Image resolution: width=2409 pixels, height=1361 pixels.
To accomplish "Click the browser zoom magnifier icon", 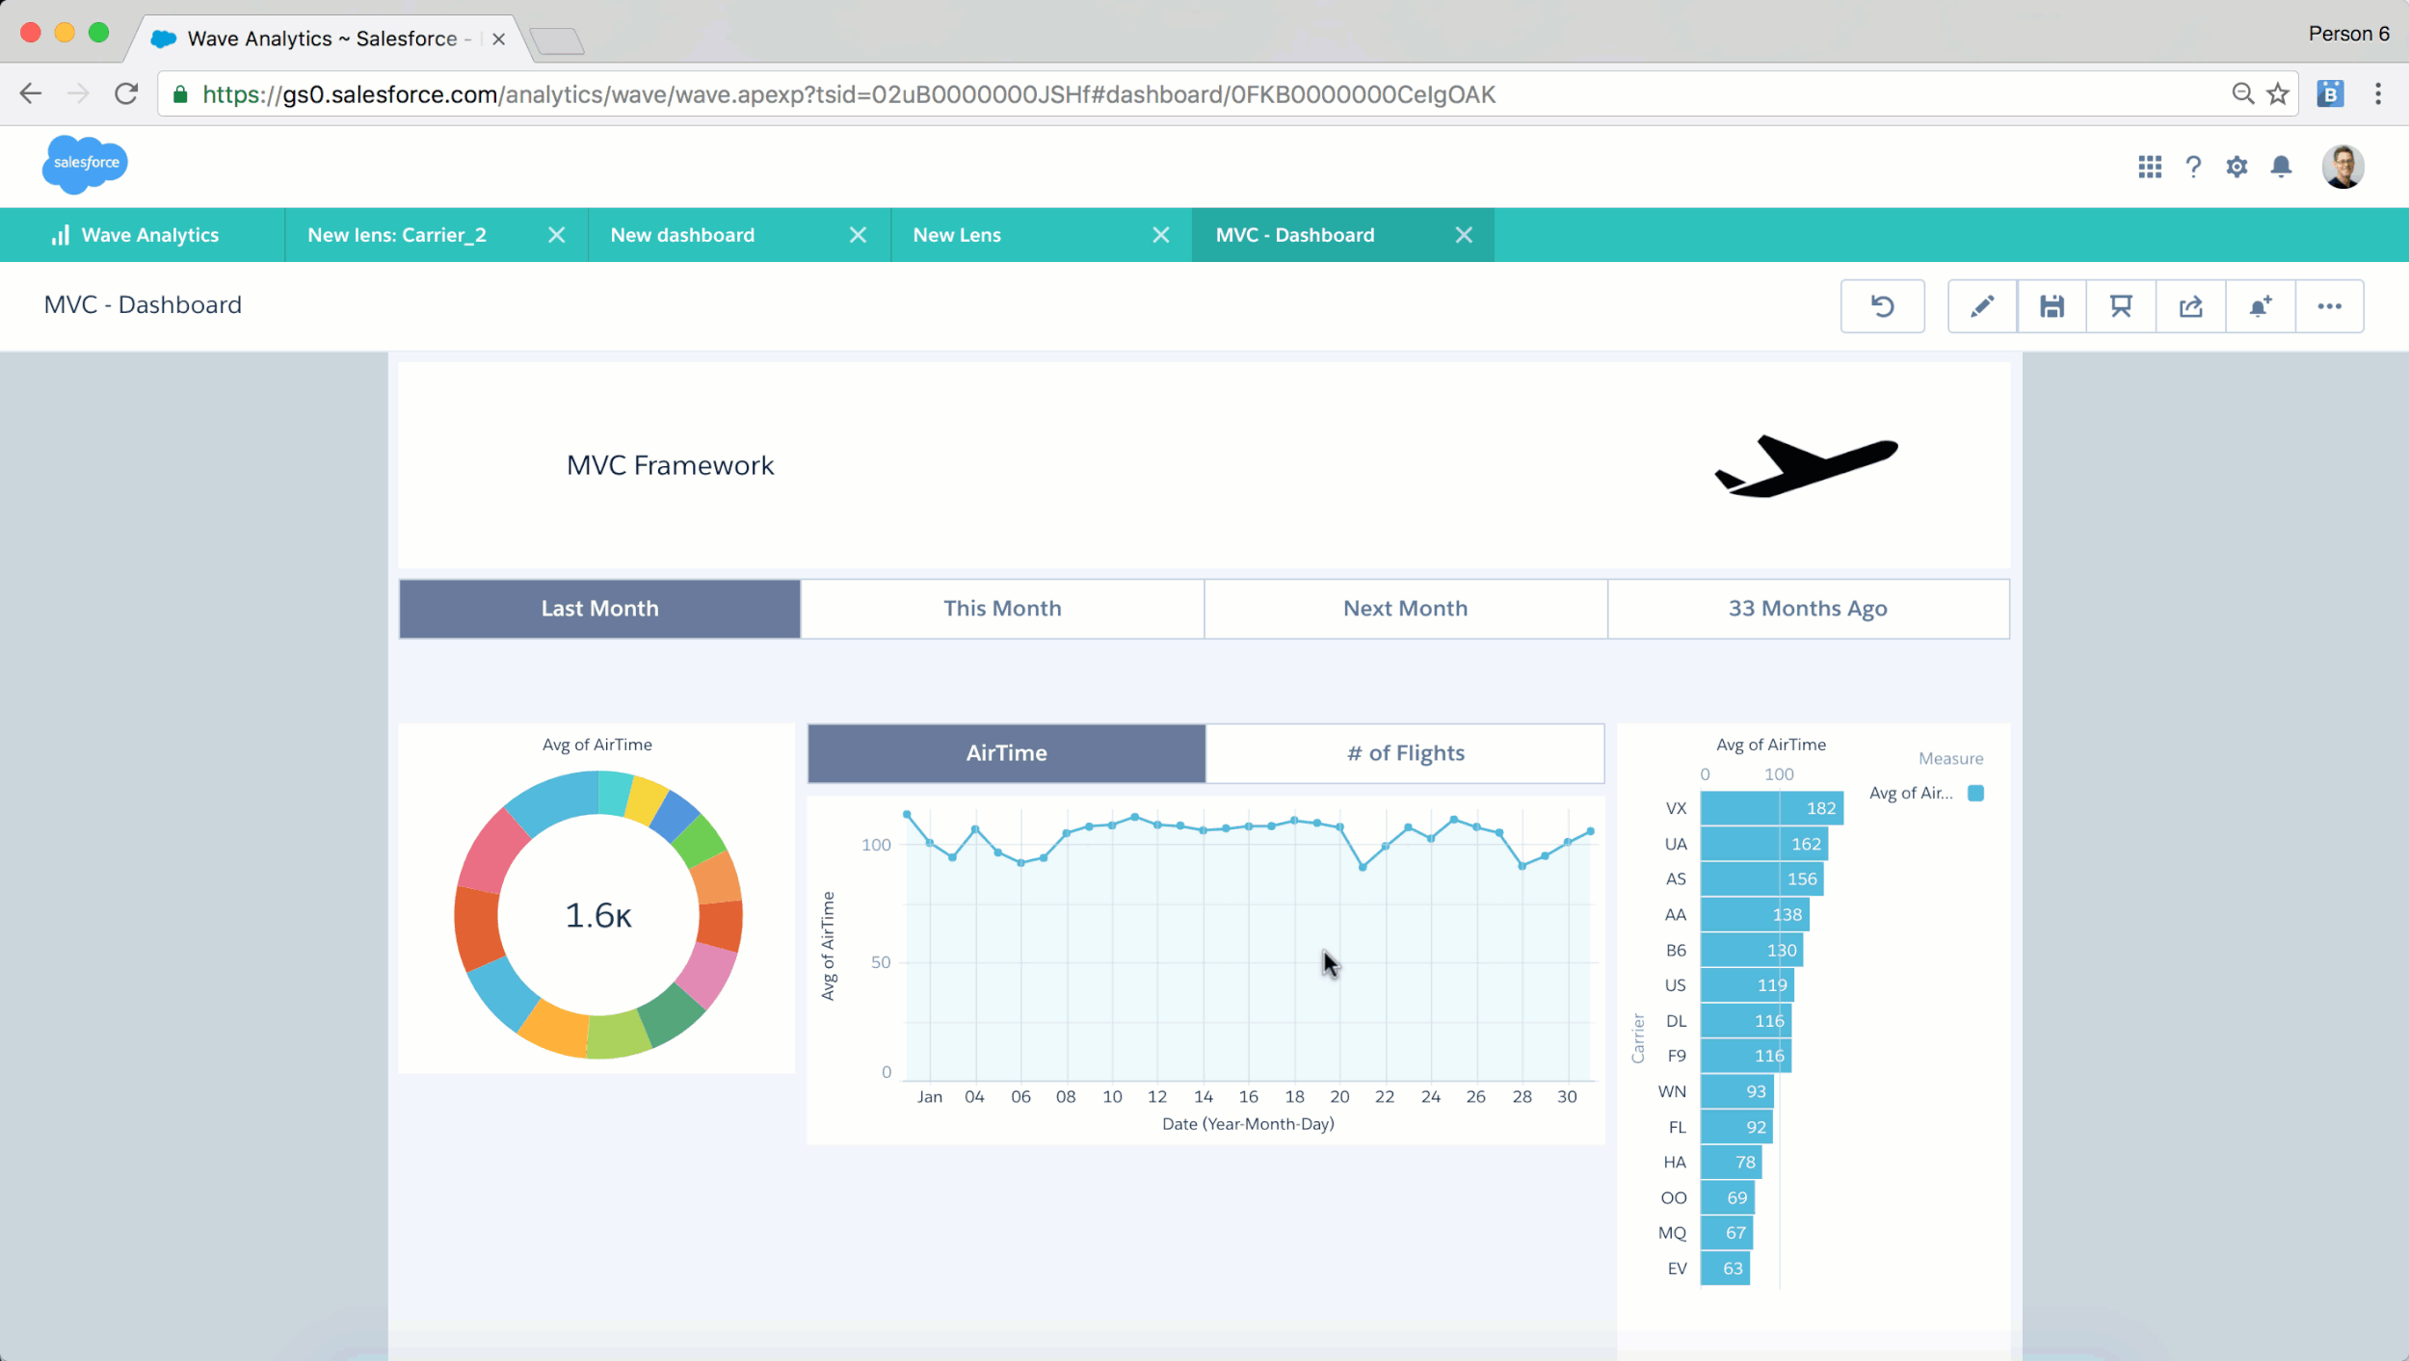I will 2243,93.
